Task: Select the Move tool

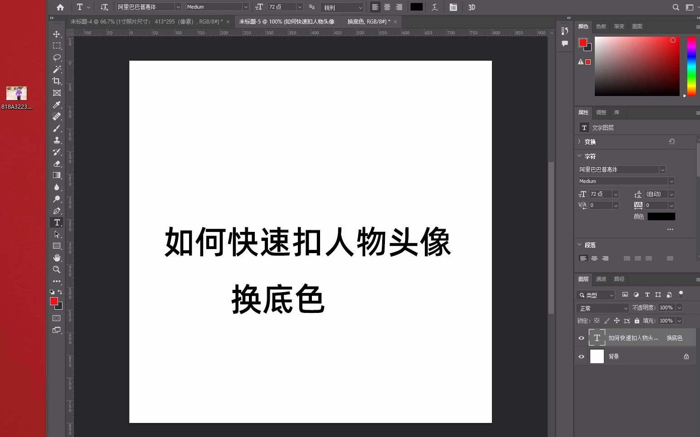Action: click(57, 34)
